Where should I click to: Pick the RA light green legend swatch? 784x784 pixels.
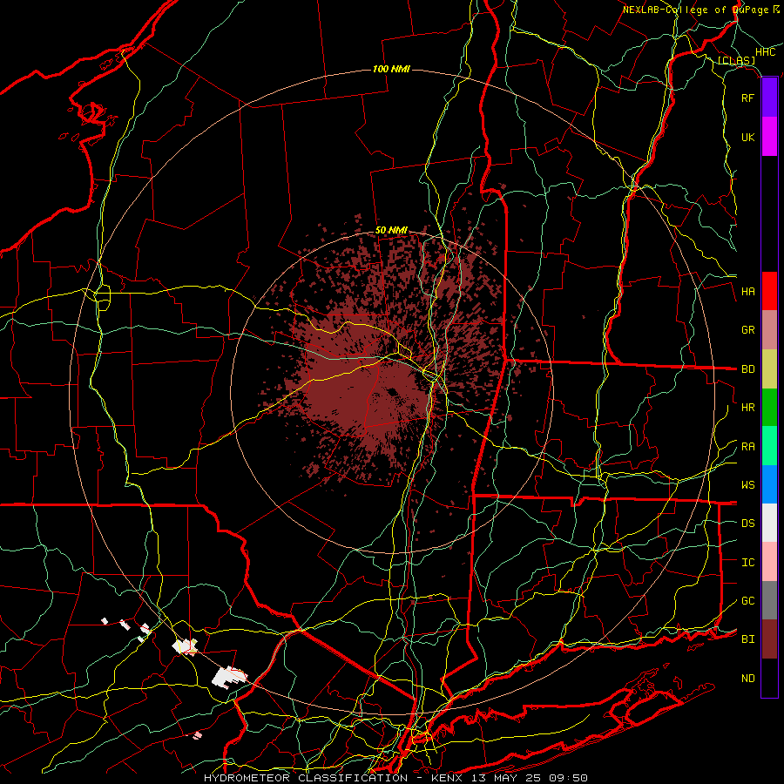point(769,446)
